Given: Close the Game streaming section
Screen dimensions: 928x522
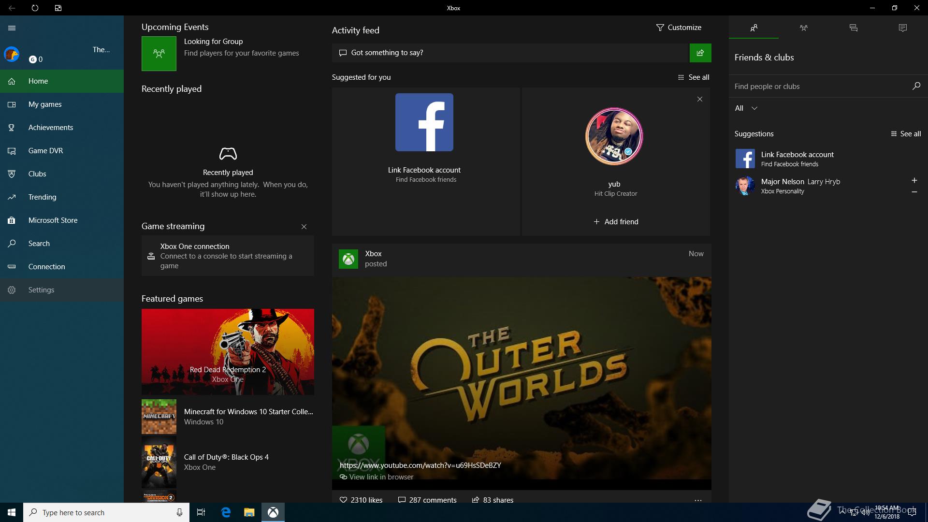Looking at the screenshot, I should click(x=304, y=227).
